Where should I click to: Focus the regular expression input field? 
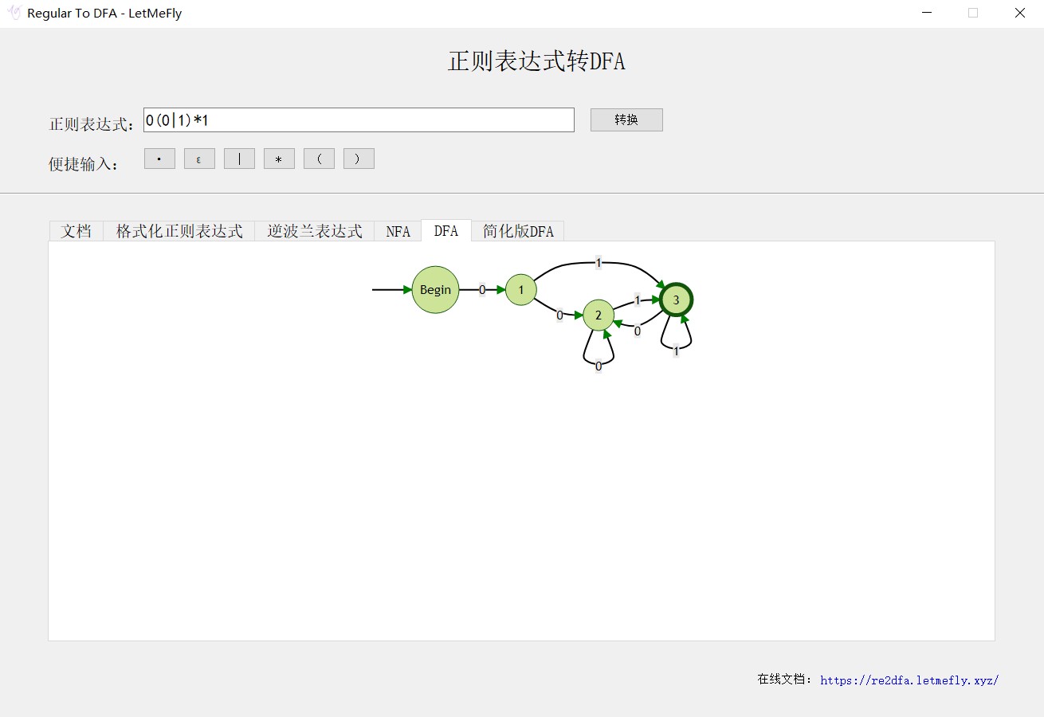click(x=359, y=119)
